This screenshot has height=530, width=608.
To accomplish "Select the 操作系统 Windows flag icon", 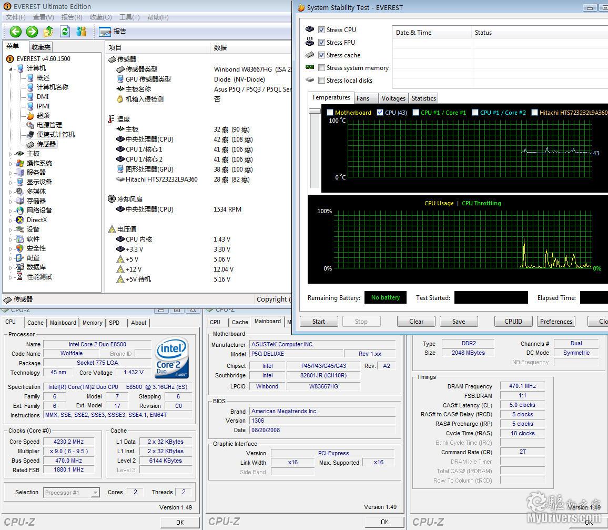I will click(20, 163).
